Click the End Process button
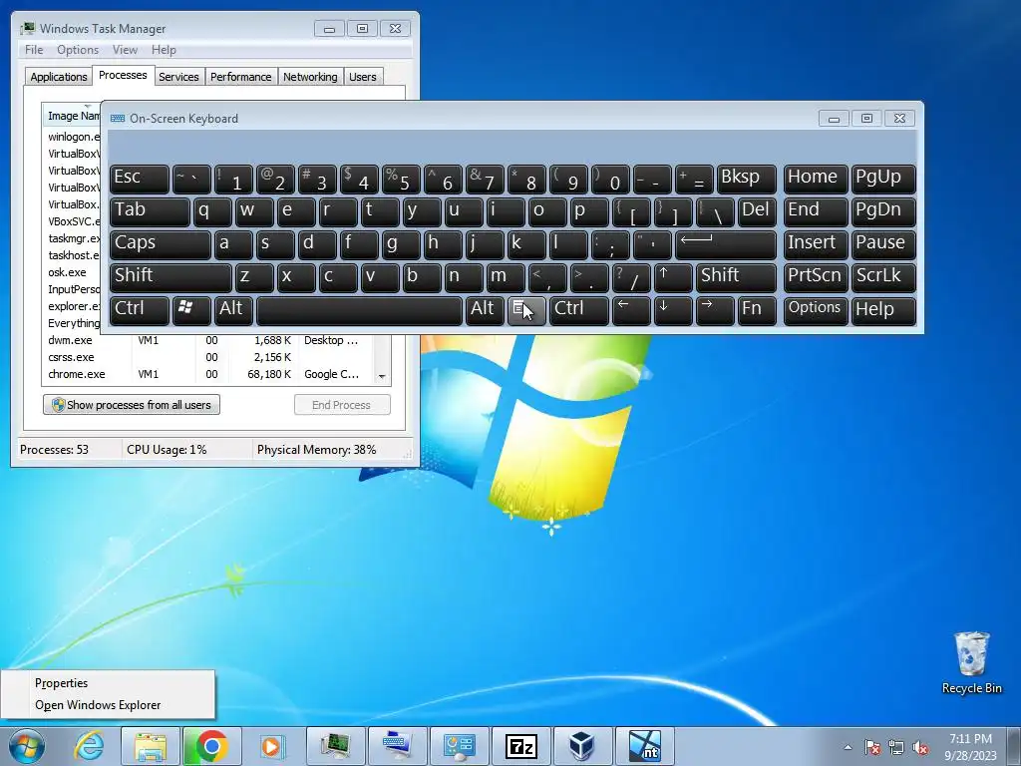1021x766 pixels. (342, 405)
